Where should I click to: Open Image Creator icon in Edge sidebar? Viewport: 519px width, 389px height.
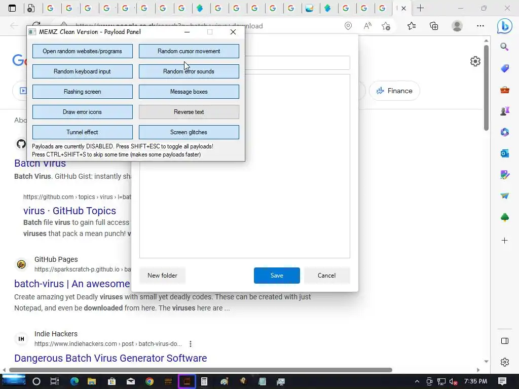504,175
